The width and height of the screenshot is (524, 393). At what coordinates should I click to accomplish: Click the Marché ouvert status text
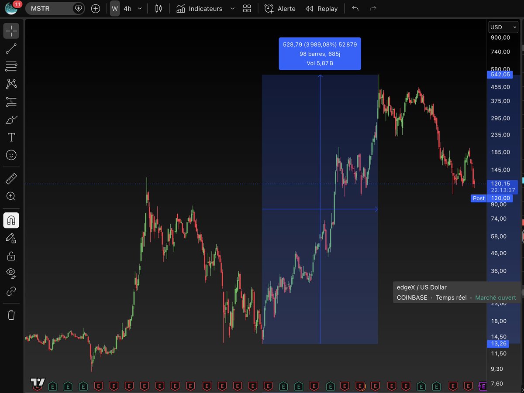click(496, 297)
